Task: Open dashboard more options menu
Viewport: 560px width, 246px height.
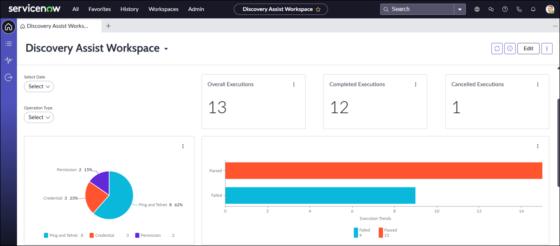Action: [547, 48]
